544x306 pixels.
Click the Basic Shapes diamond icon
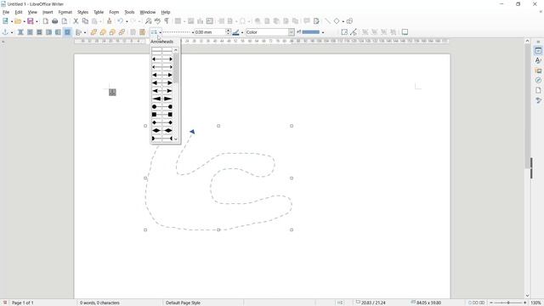pos(337,21)
